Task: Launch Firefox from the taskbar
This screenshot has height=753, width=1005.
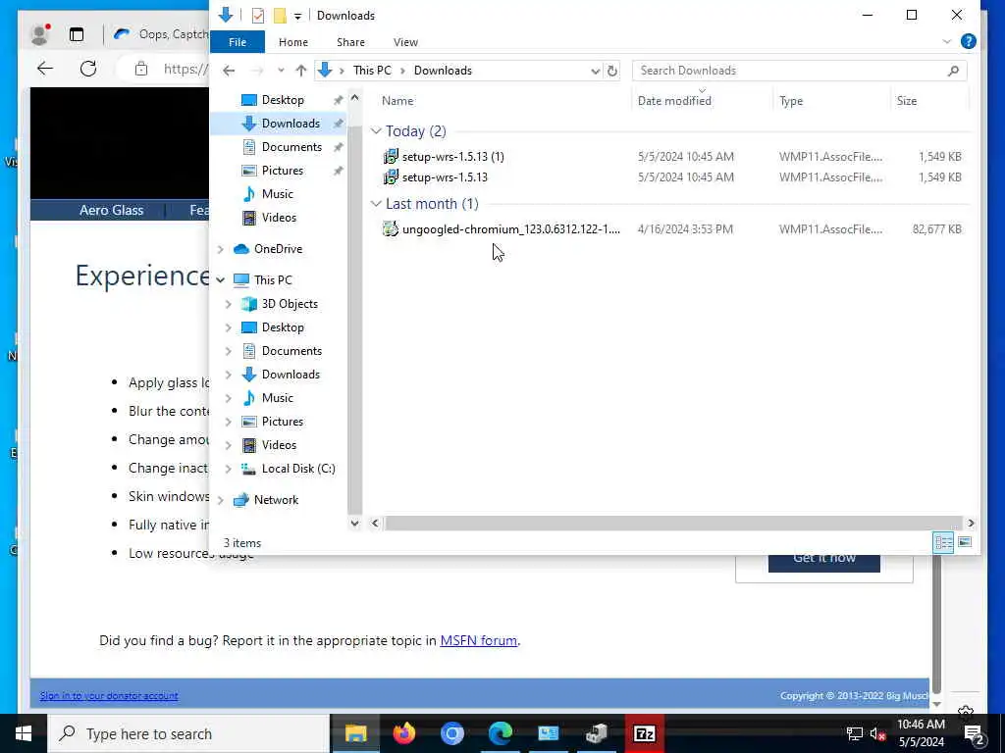Action: tap(403, 733)
